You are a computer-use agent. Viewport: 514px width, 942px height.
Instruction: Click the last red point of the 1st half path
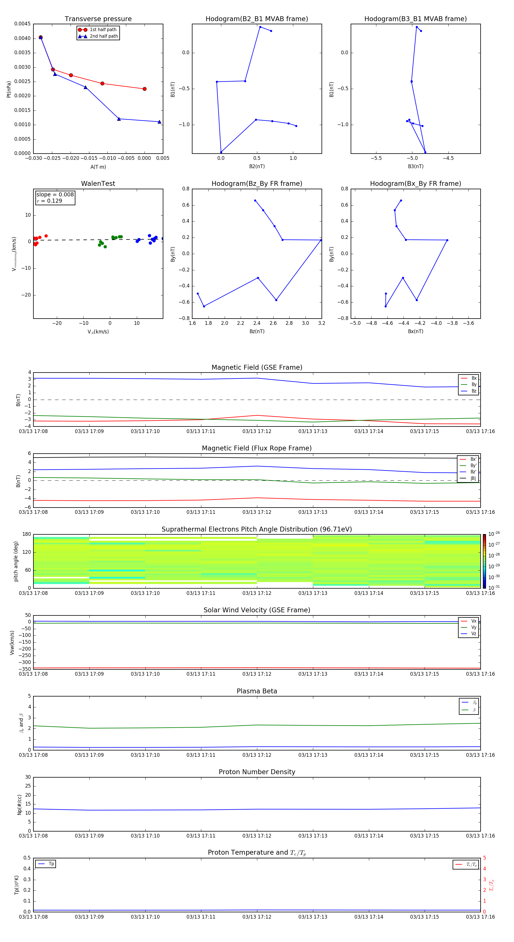[144, 89]
